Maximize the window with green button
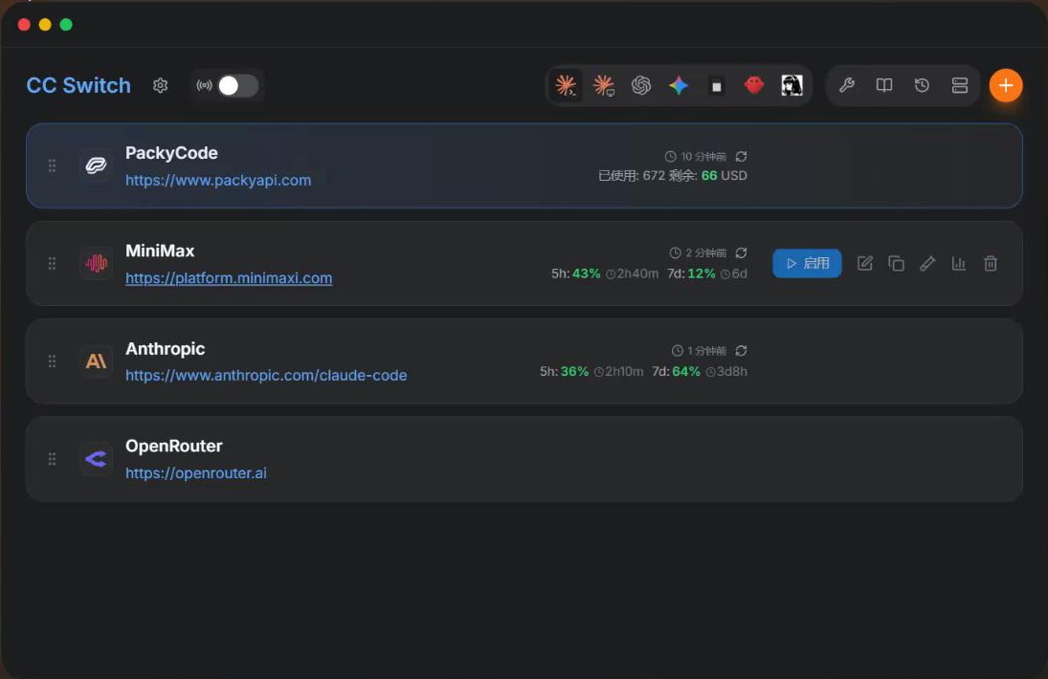The height and width of the screenshot is (679, 1048). [66, 25]
